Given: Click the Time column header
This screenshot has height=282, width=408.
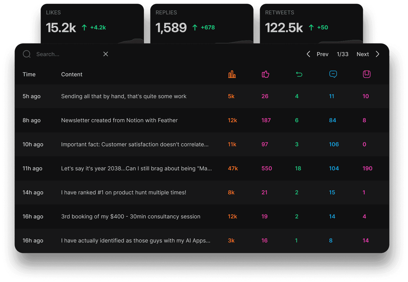Looking at the screenshot, I should coord(29,74).
